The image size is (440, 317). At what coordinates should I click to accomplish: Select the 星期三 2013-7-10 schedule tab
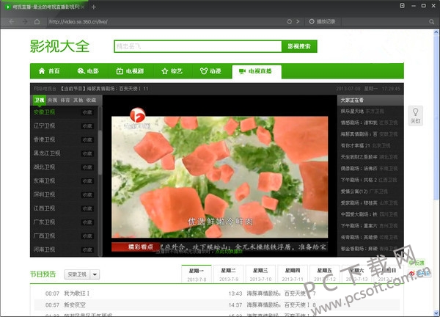pos(260,274)
